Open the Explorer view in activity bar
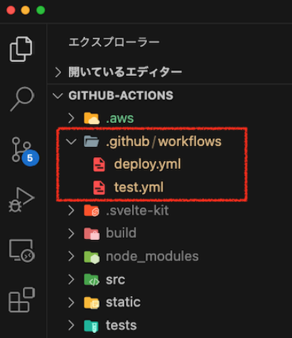 (21, 49)
